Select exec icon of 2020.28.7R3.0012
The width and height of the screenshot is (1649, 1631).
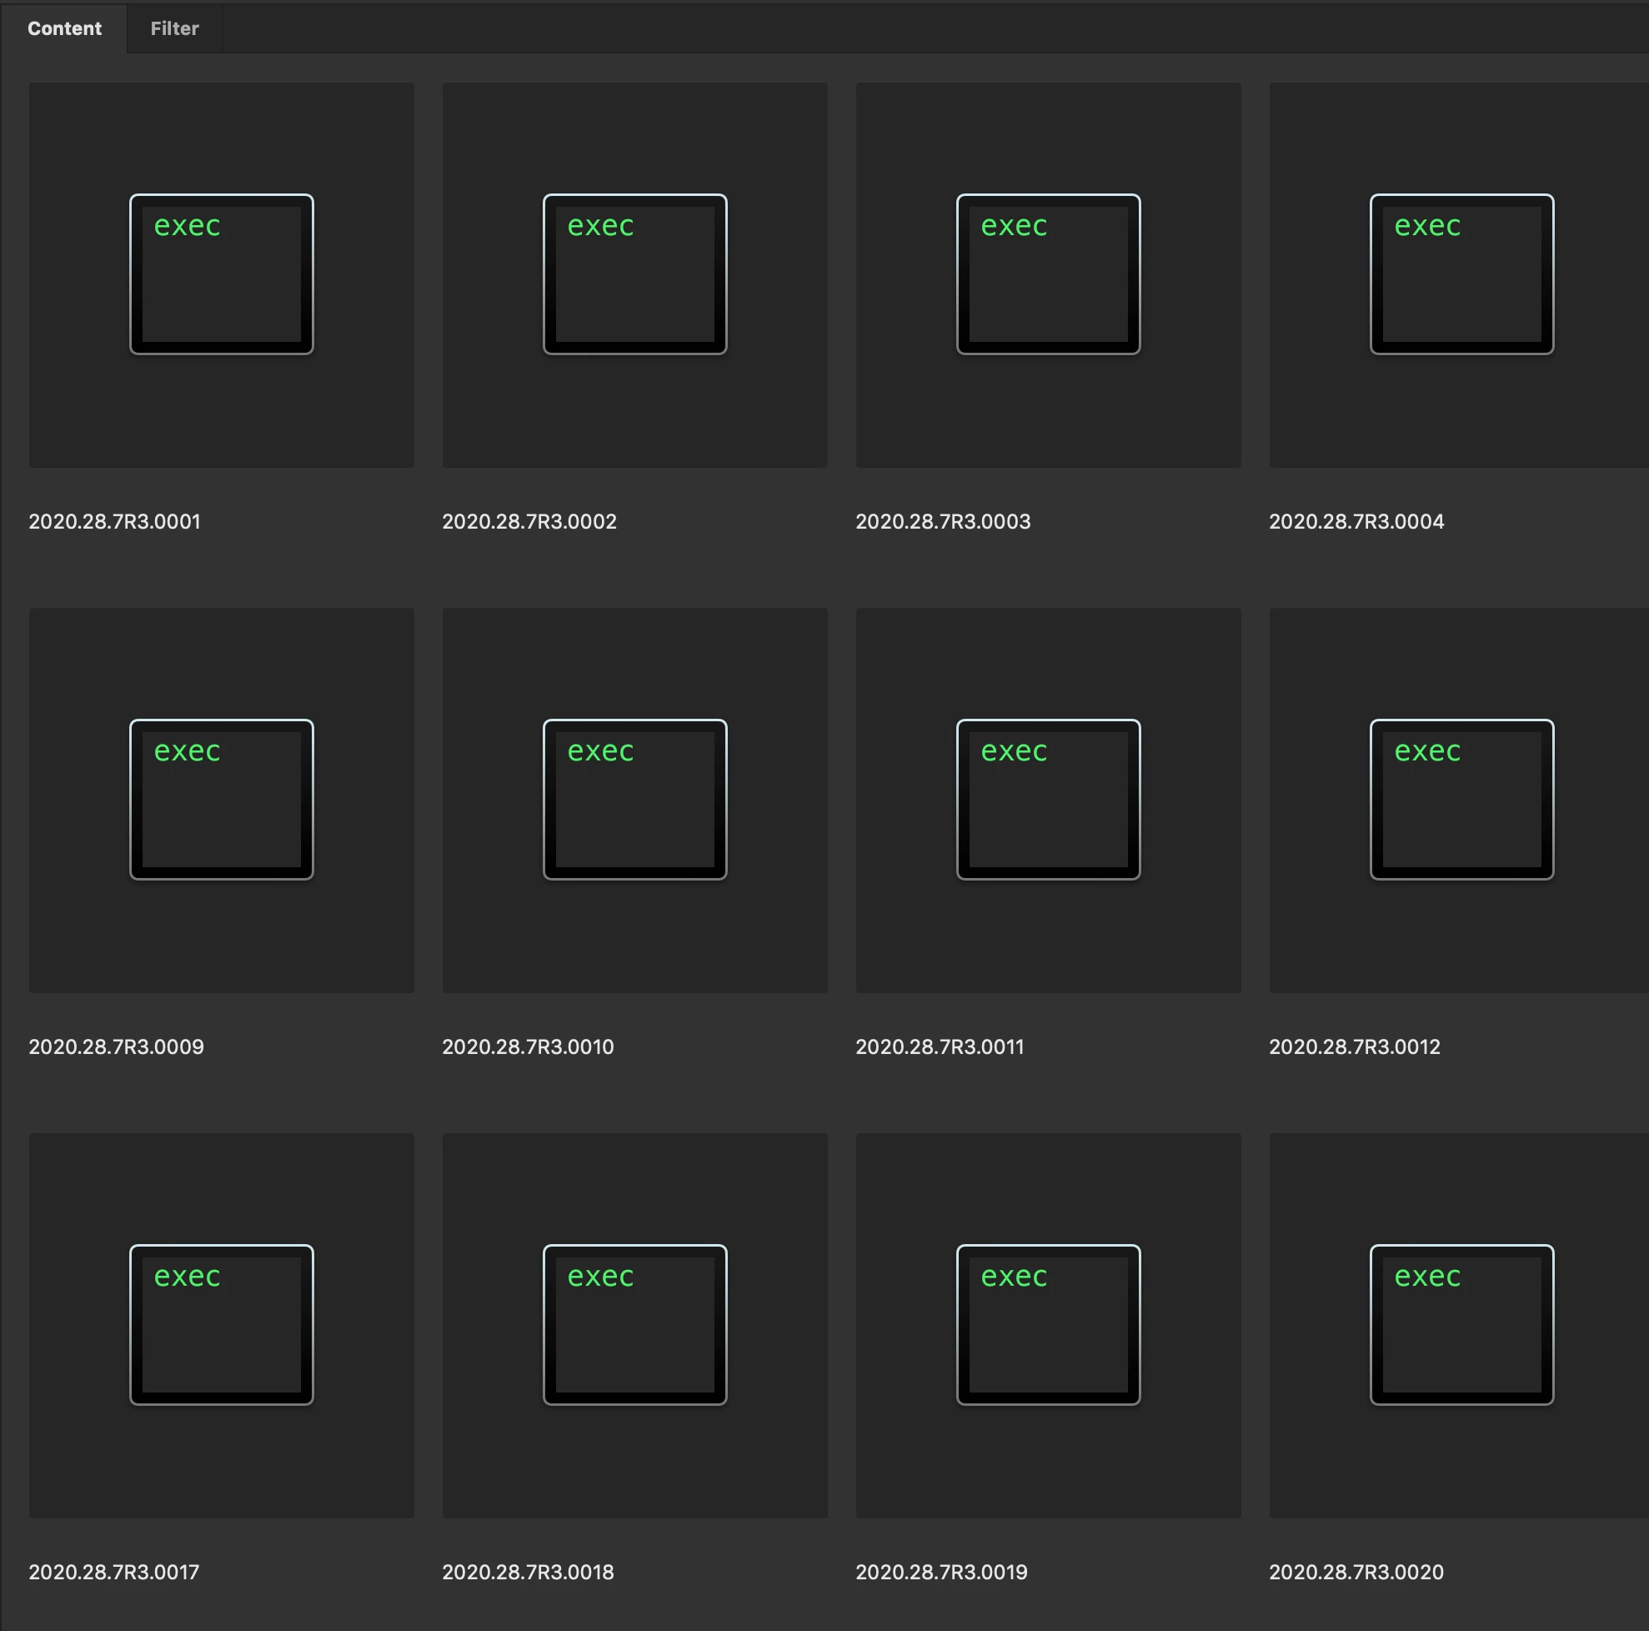tap(1461, 799)
